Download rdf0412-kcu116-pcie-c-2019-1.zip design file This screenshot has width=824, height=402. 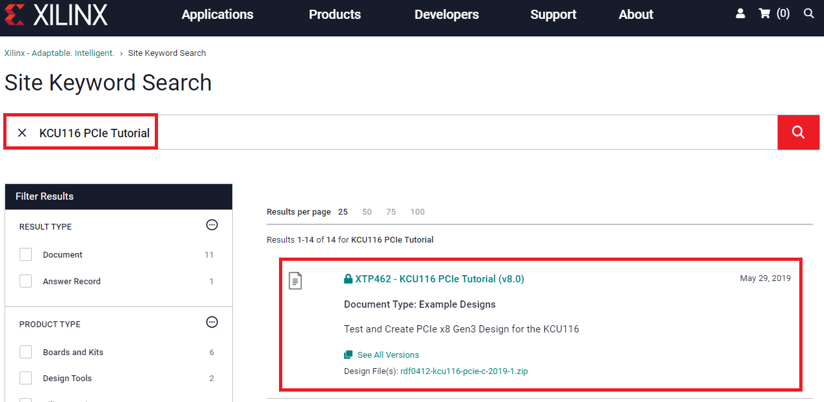click(464, 371)
